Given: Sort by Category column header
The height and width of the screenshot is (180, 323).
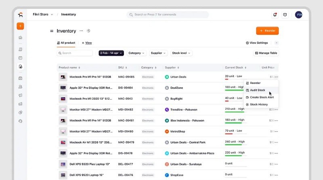Looking at the screenshot, I should tap(149, 67).
